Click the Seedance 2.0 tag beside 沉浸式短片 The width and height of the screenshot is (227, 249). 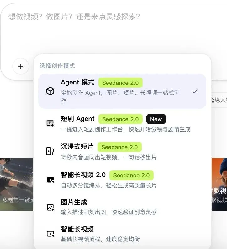[119, 147]
